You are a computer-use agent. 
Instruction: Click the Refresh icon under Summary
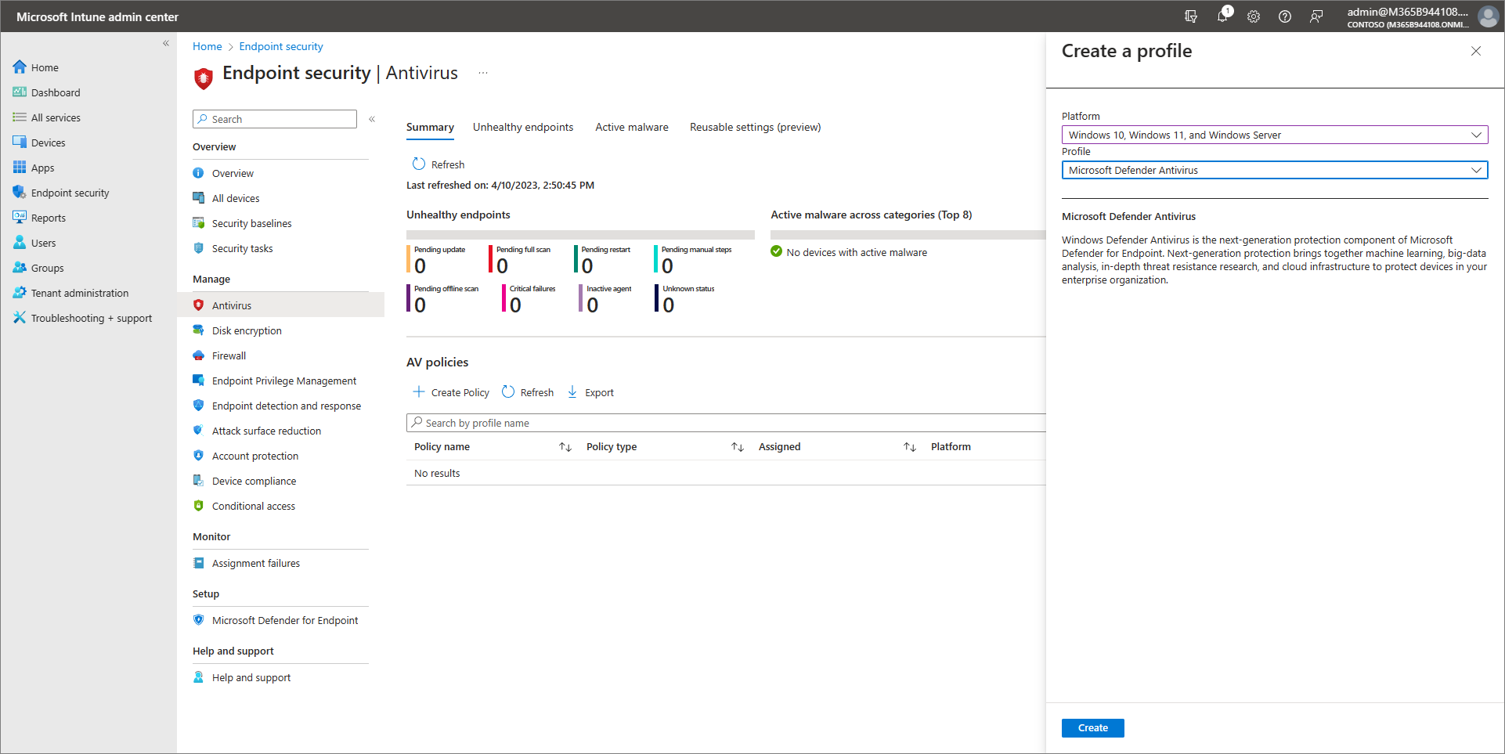point(419,164)
